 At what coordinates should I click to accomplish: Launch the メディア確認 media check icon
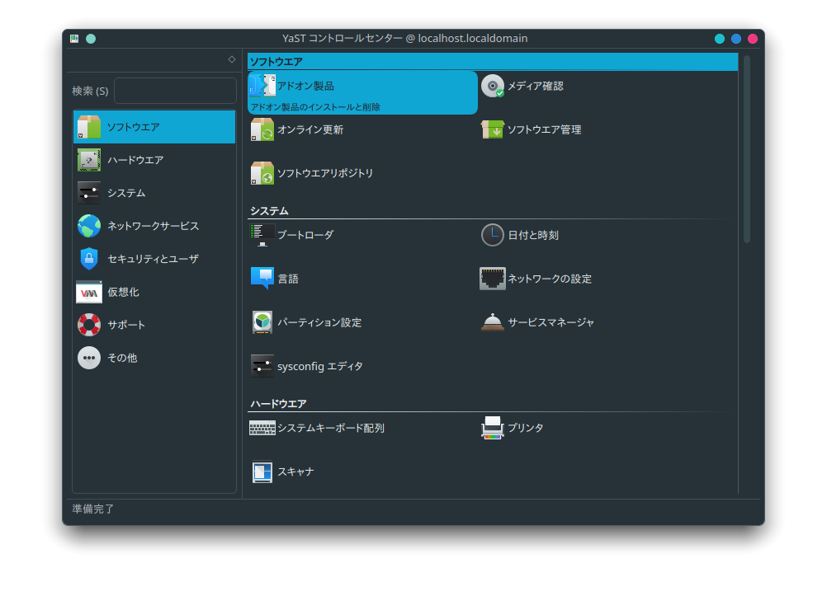click(493, 86)
